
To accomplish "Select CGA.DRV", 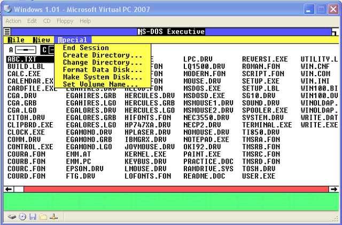I will coord(22,96).
